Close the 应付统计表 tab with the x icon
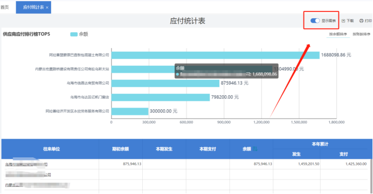The image size is (373, 194). coord(47,8)
